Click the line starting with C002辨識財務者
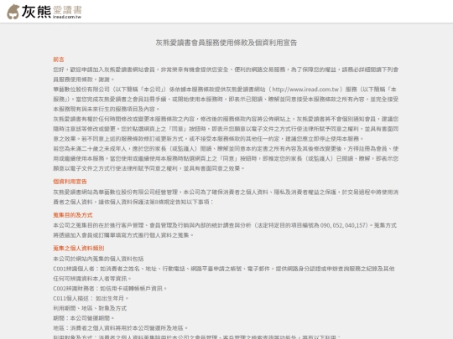This screenshot has width=453, height=339. tap(110, 288)
